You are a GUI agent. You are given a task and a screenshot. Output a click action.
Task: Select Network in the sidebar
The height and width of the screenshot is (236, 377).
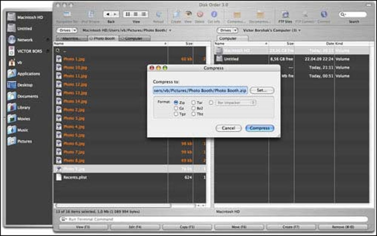tap(20, 40)
